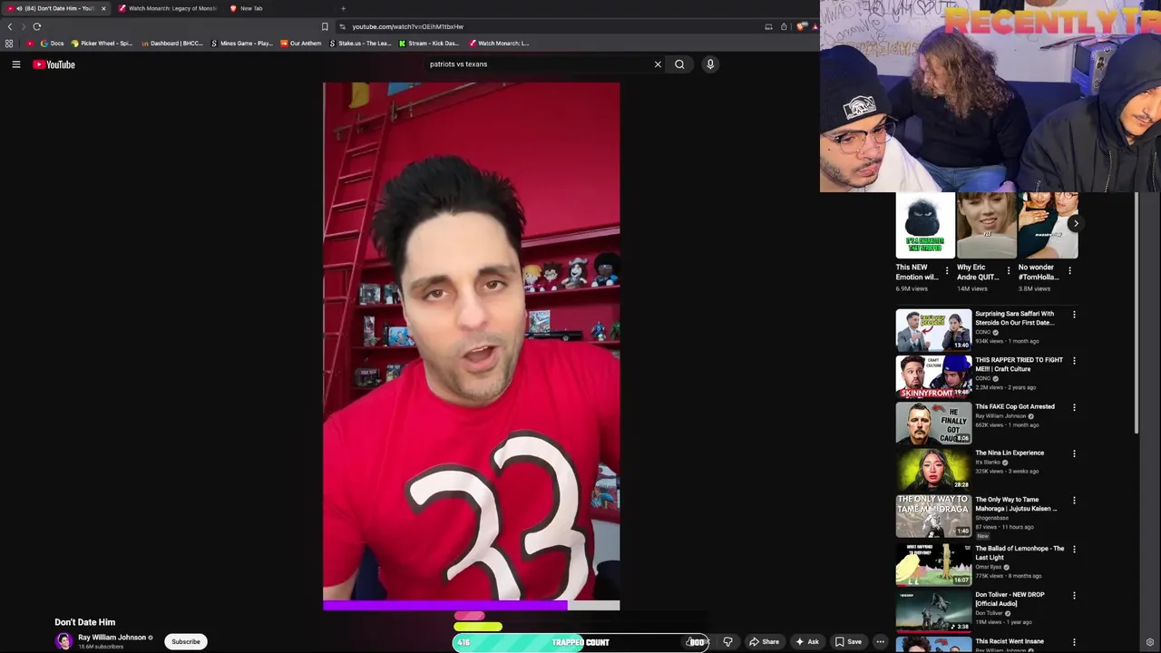Subscribe to Ray William Johnson
Viewport: 1161px width, 653px height.
(x=186, y=642)
